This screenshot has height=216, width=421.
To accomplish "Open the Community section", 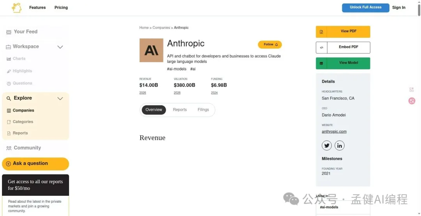I will click(27, 148).
